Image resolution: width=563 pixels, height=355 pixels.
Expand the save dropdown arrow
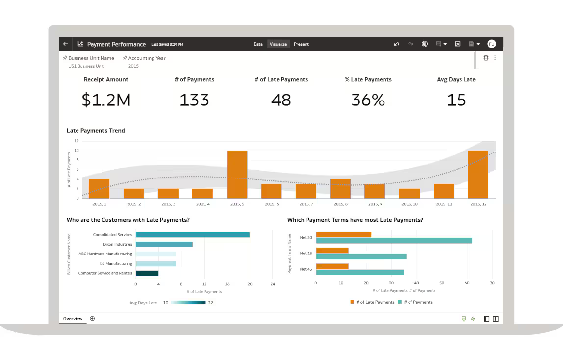pyautogui.click(x=478, y=44)
